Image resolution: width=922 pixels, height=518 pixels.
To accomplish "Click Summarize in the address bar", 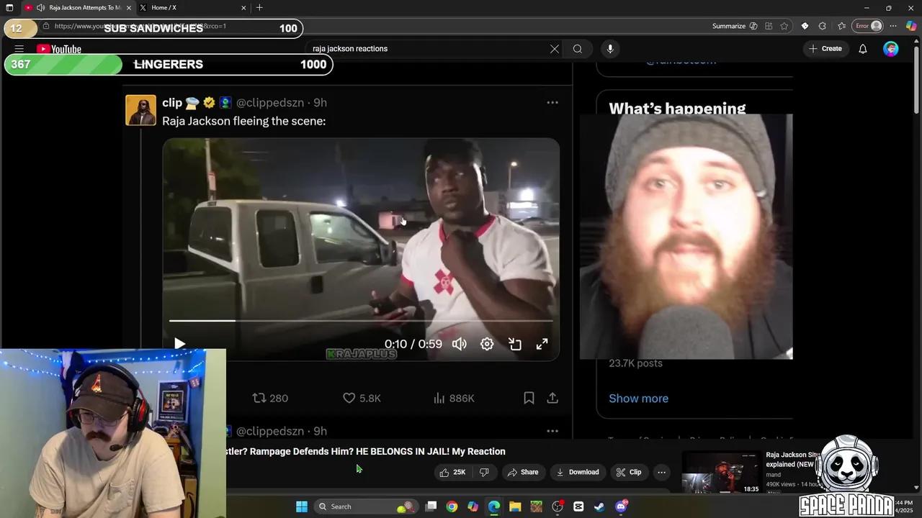I will (x=729, y=26).
